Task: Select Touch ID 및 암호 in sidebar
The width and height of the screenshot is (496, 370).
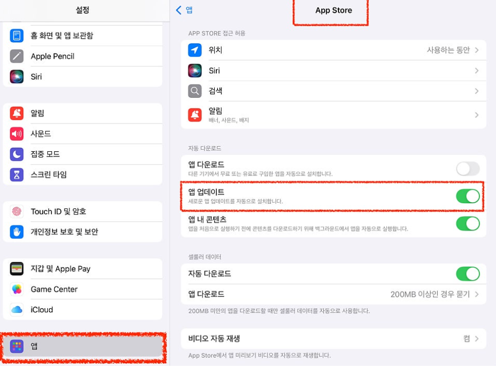Action: [82, 212]
